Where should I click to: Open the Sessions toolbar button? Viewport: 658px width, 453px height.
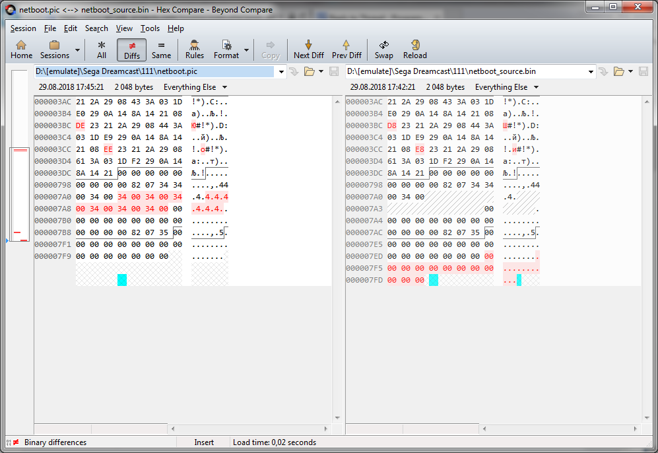[55, 50]
